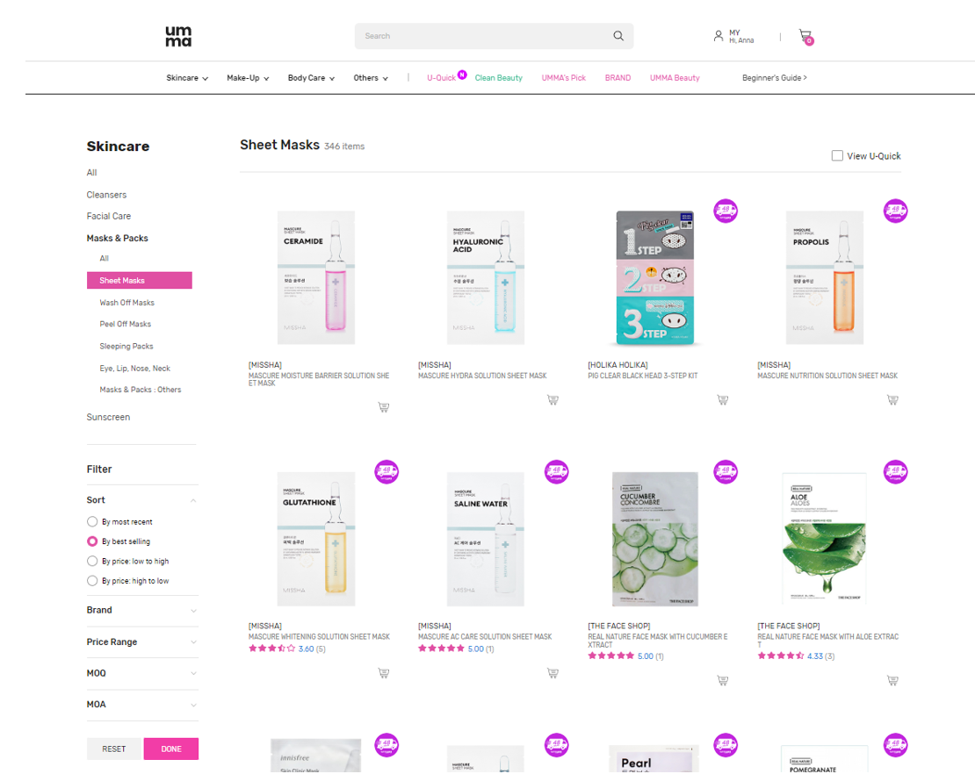Click star rating of AC Care mask

[442, 649]
